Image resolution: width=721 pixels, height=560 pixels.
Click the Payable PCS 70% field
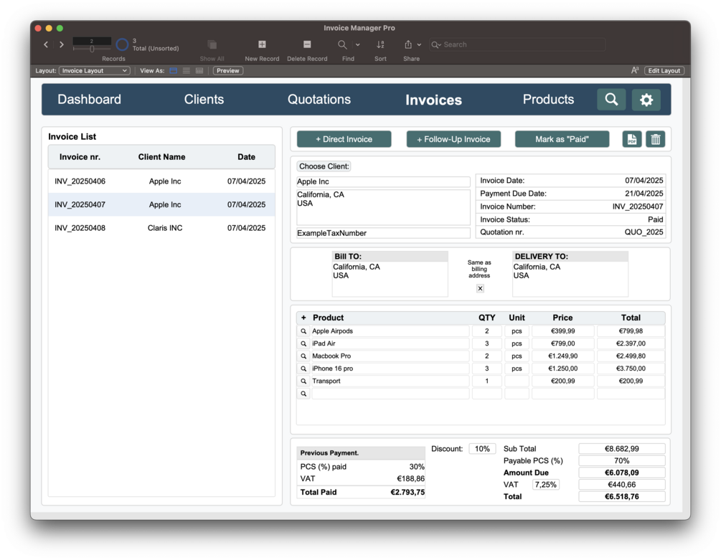pos(622,461)
